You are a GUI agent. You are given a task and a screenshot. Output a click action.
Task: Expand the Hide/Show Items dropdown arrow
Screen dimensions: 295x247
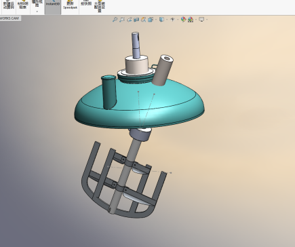point(178,20)
